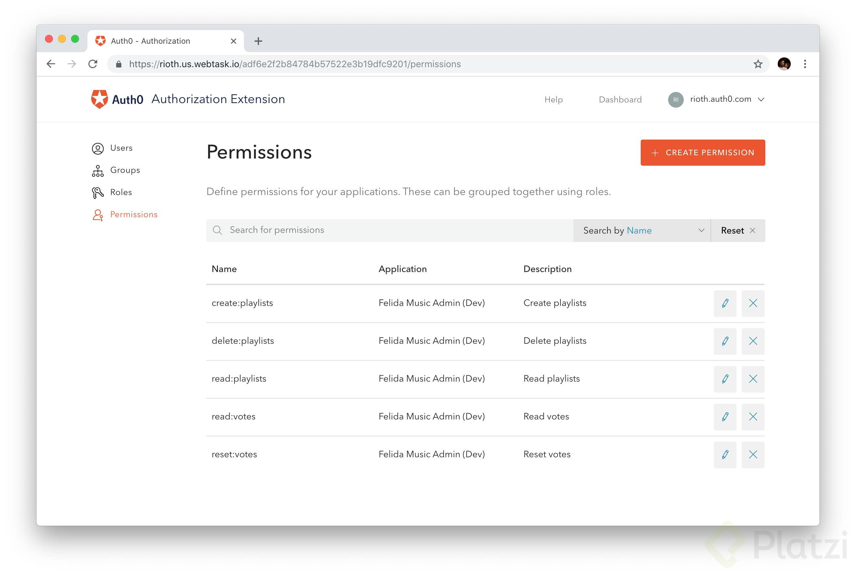Click the Users sidebar icon
The image size is (856, 574).
click(x=98, y=148)
